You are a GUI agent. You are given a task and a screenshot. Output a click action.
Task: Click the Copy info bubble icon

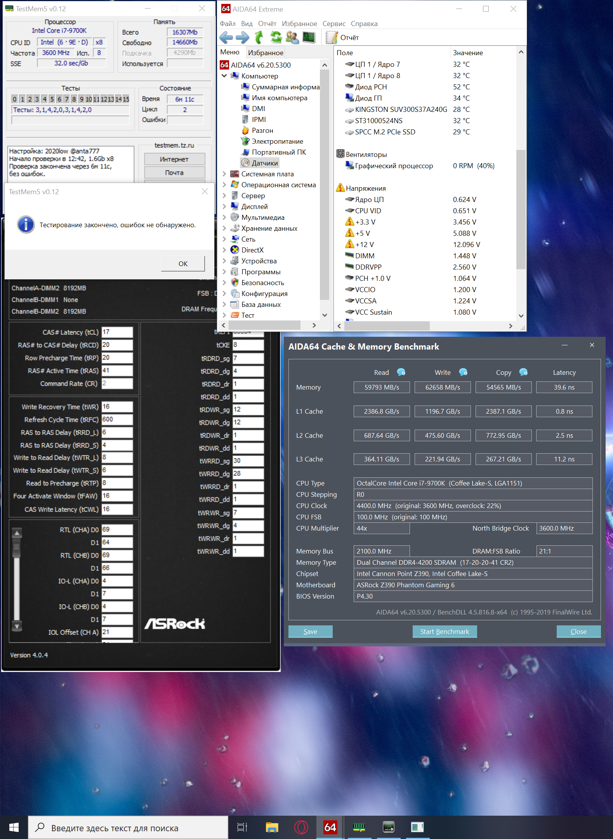[523, 372]
